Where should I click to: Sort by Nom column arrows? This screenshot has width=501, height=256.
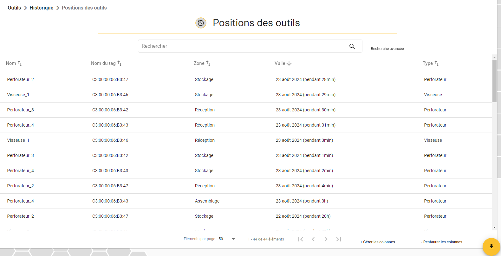(x=20, y=63)
